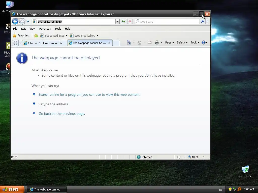The height and width of the screenshot is (193, 258).
Task: Expand the Home button dropdown arrow
Action: coord(134,42)
